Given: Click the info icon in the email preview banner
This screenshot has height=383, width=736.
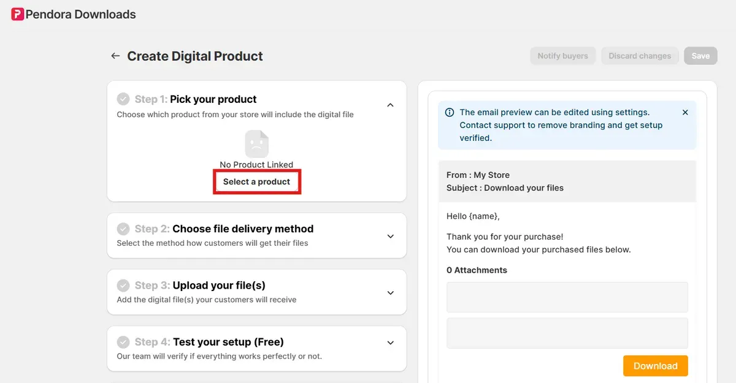Looking at the screenshot, I should pyautogui.click(x=449, y=112).
